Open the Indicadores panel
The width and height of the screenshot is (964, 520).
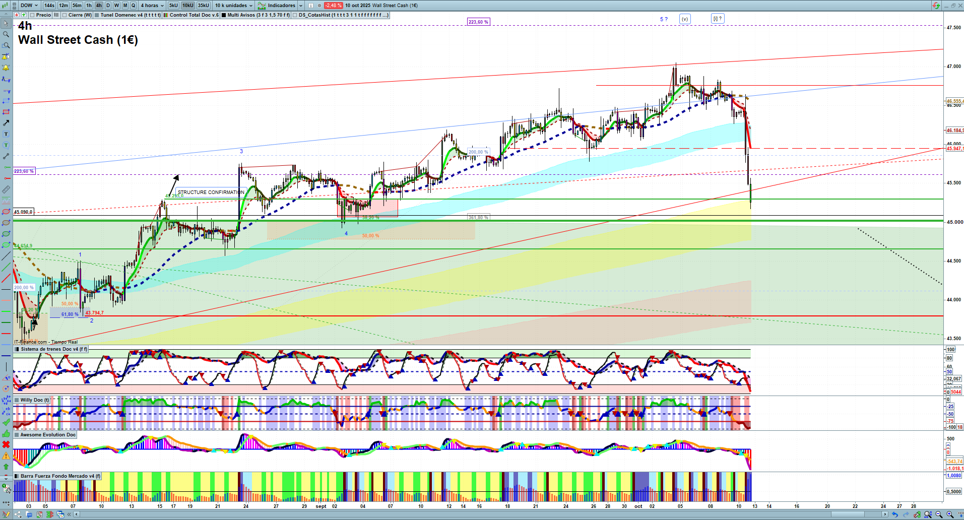[x=277, y=6]
